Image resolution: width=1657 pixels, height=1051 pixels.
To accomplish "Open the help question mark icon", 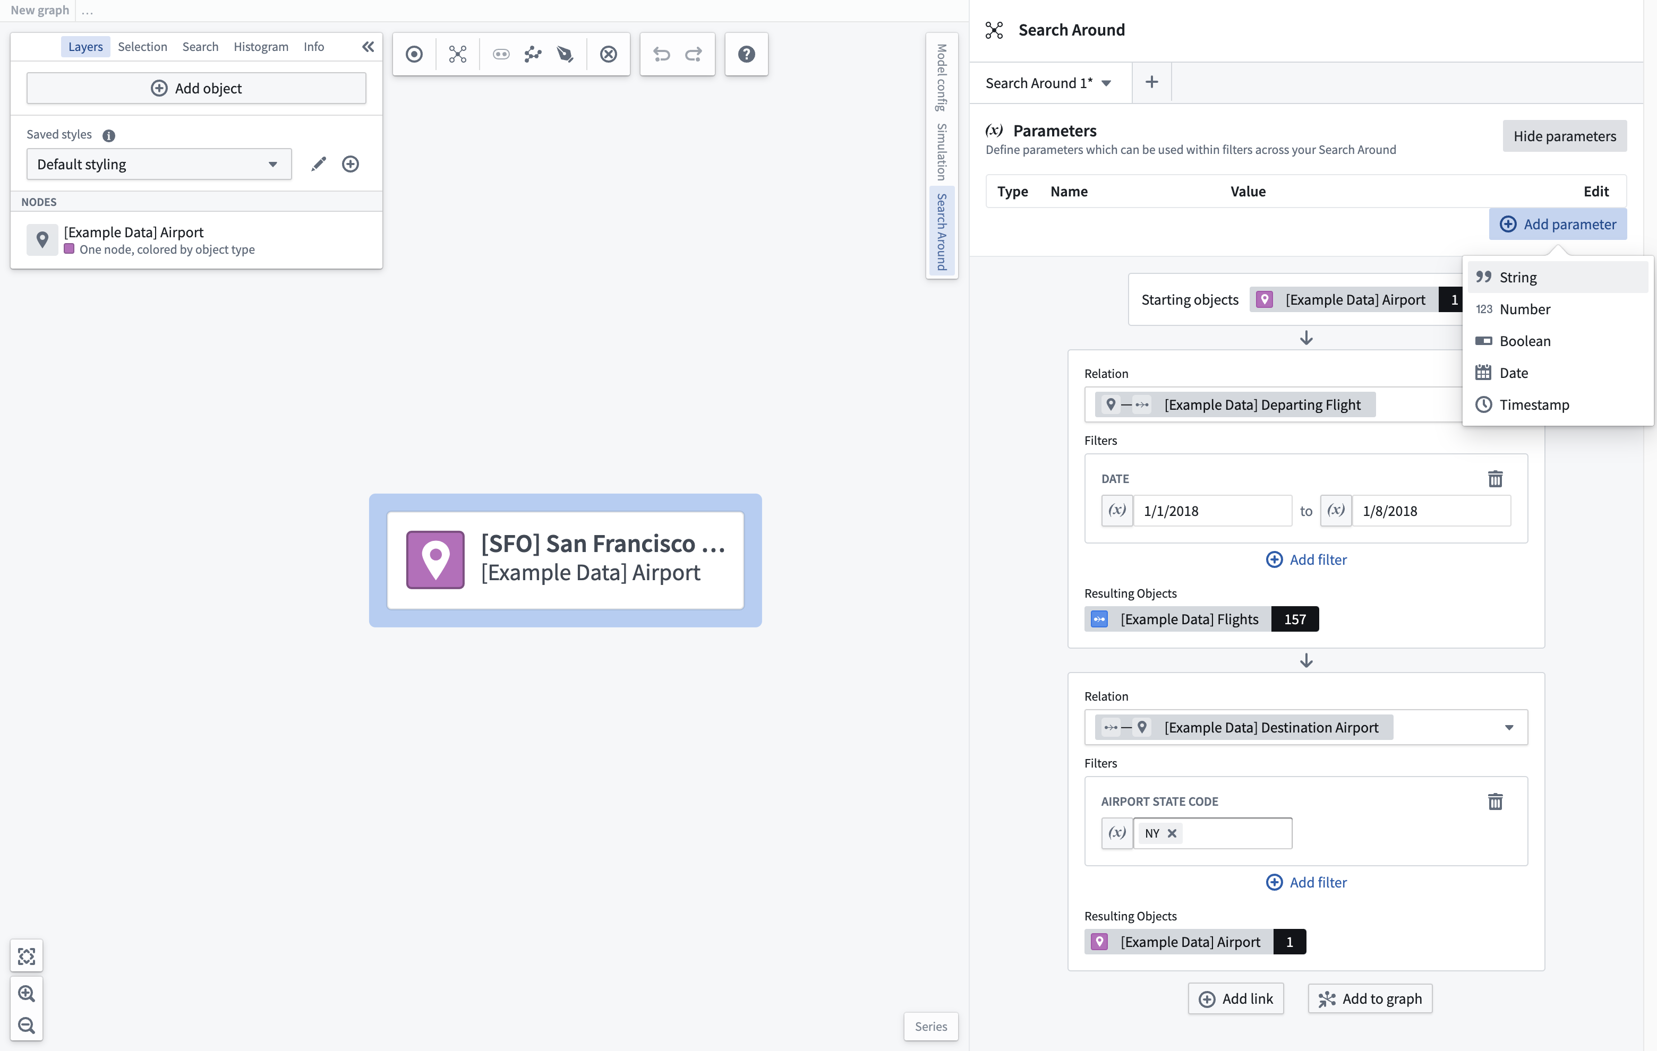I will coord(747,54).
